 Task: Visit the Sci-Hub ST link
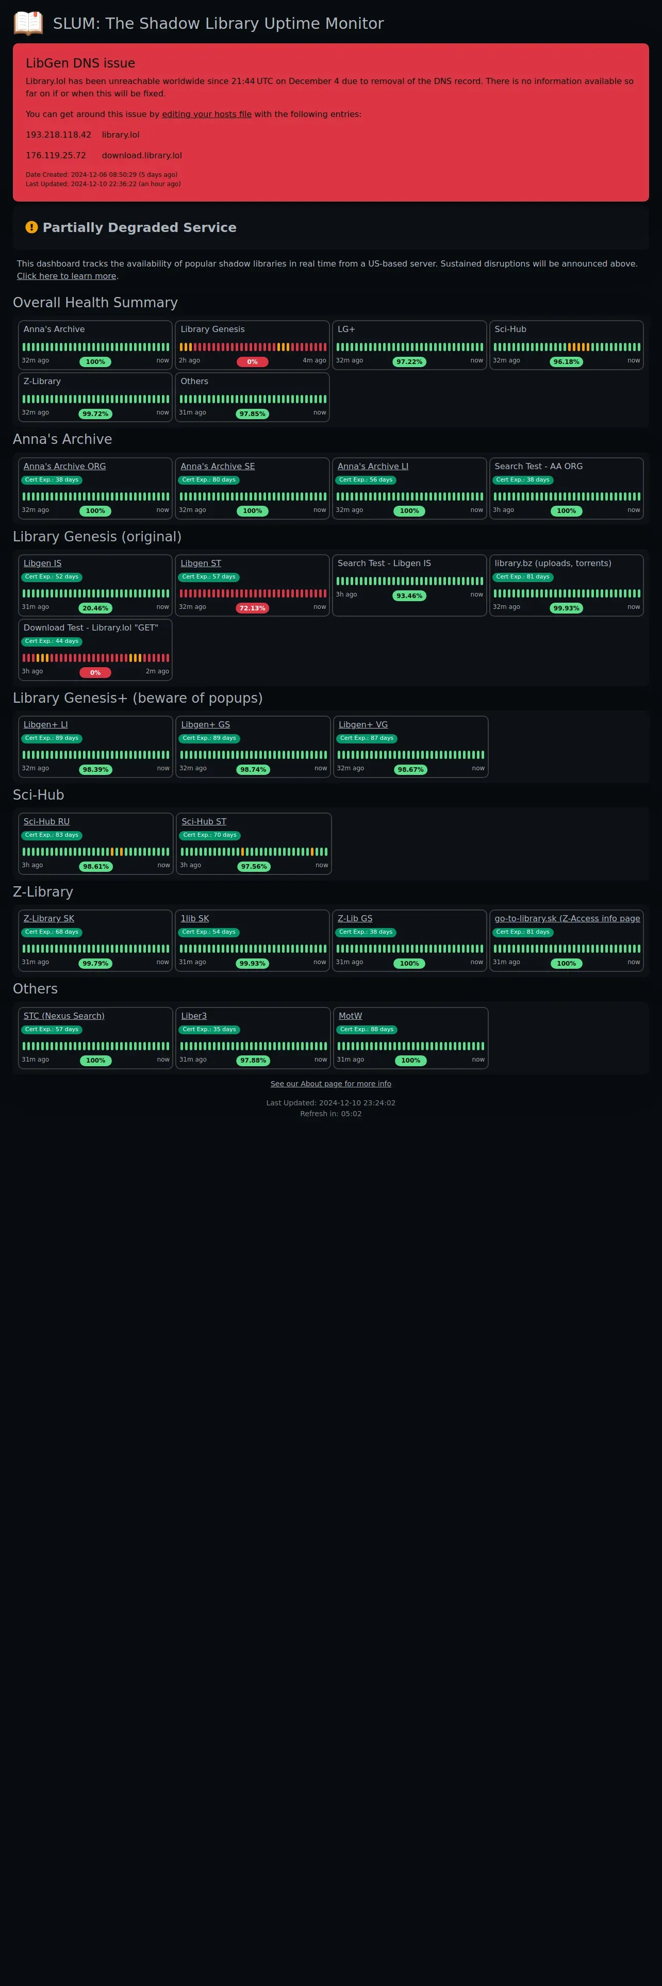(204, 822)
